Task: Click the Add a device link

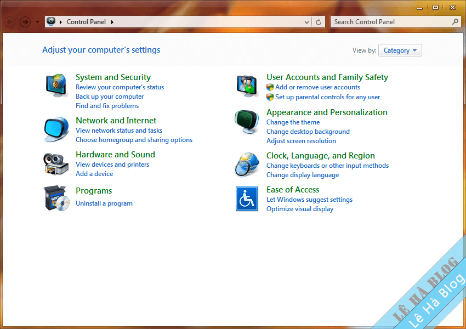Action: pos(94,174)
